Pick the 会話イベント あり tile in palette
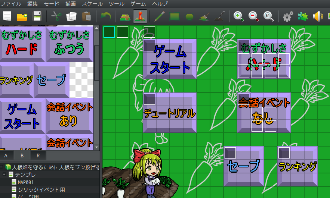Image resolution: width=330 pixels, height=198 pixels. pyautogui.click(x=70, y=116)
